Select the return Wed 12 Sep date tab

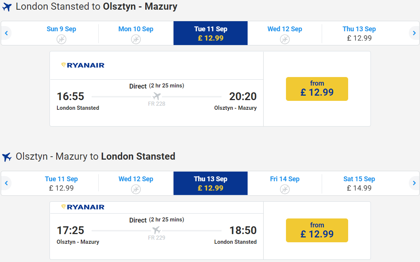136,183
